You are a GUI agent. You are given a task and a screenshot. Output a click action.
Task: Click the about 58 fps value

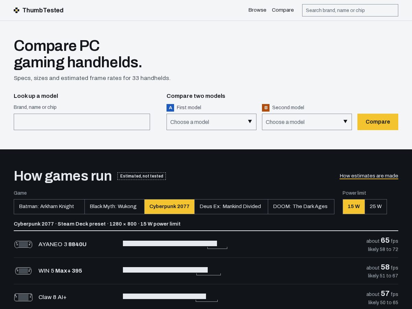click(x=382, y=267)
